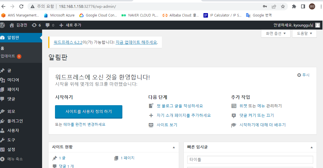The image size is (323, 168).
Task: Reload the page with refresh icon
Action: click(21, 6)
